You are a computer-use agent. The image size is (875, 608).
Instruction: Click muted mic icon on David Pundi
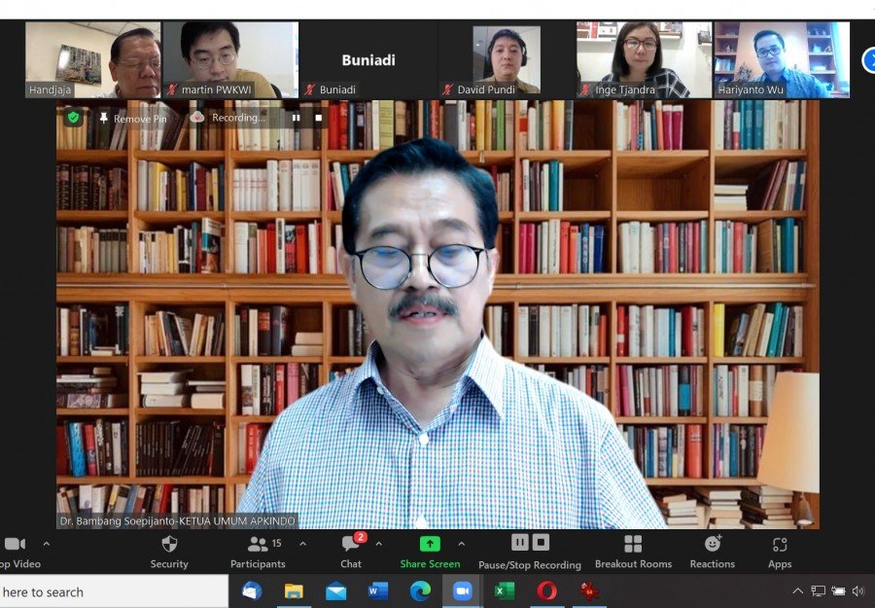[x=447, y=89]
